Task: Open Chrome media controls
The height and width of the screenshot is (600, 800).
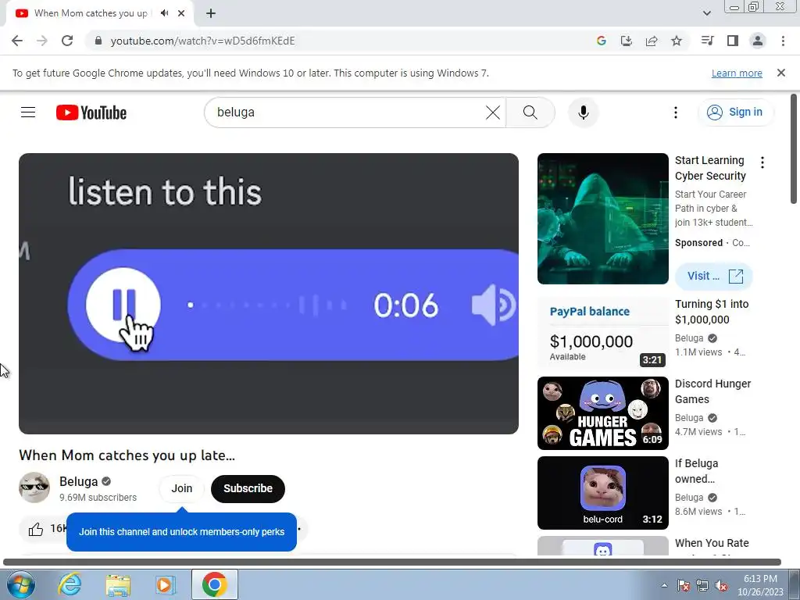Action: coord(707,41)
